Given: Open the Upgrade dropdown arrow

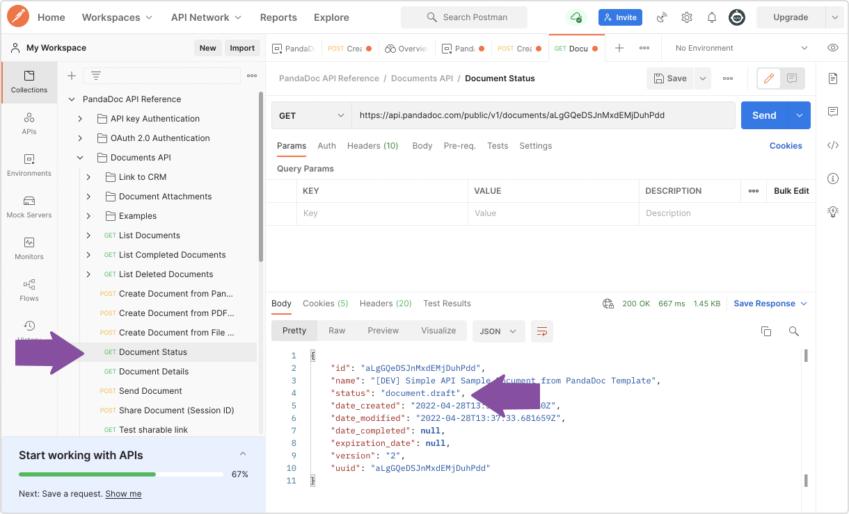Looking at the screenshot, I should (834, 17).
